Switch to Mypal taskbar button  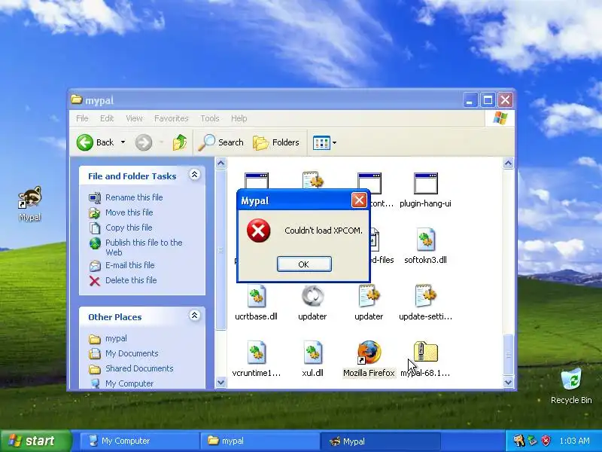coord(380,441)
